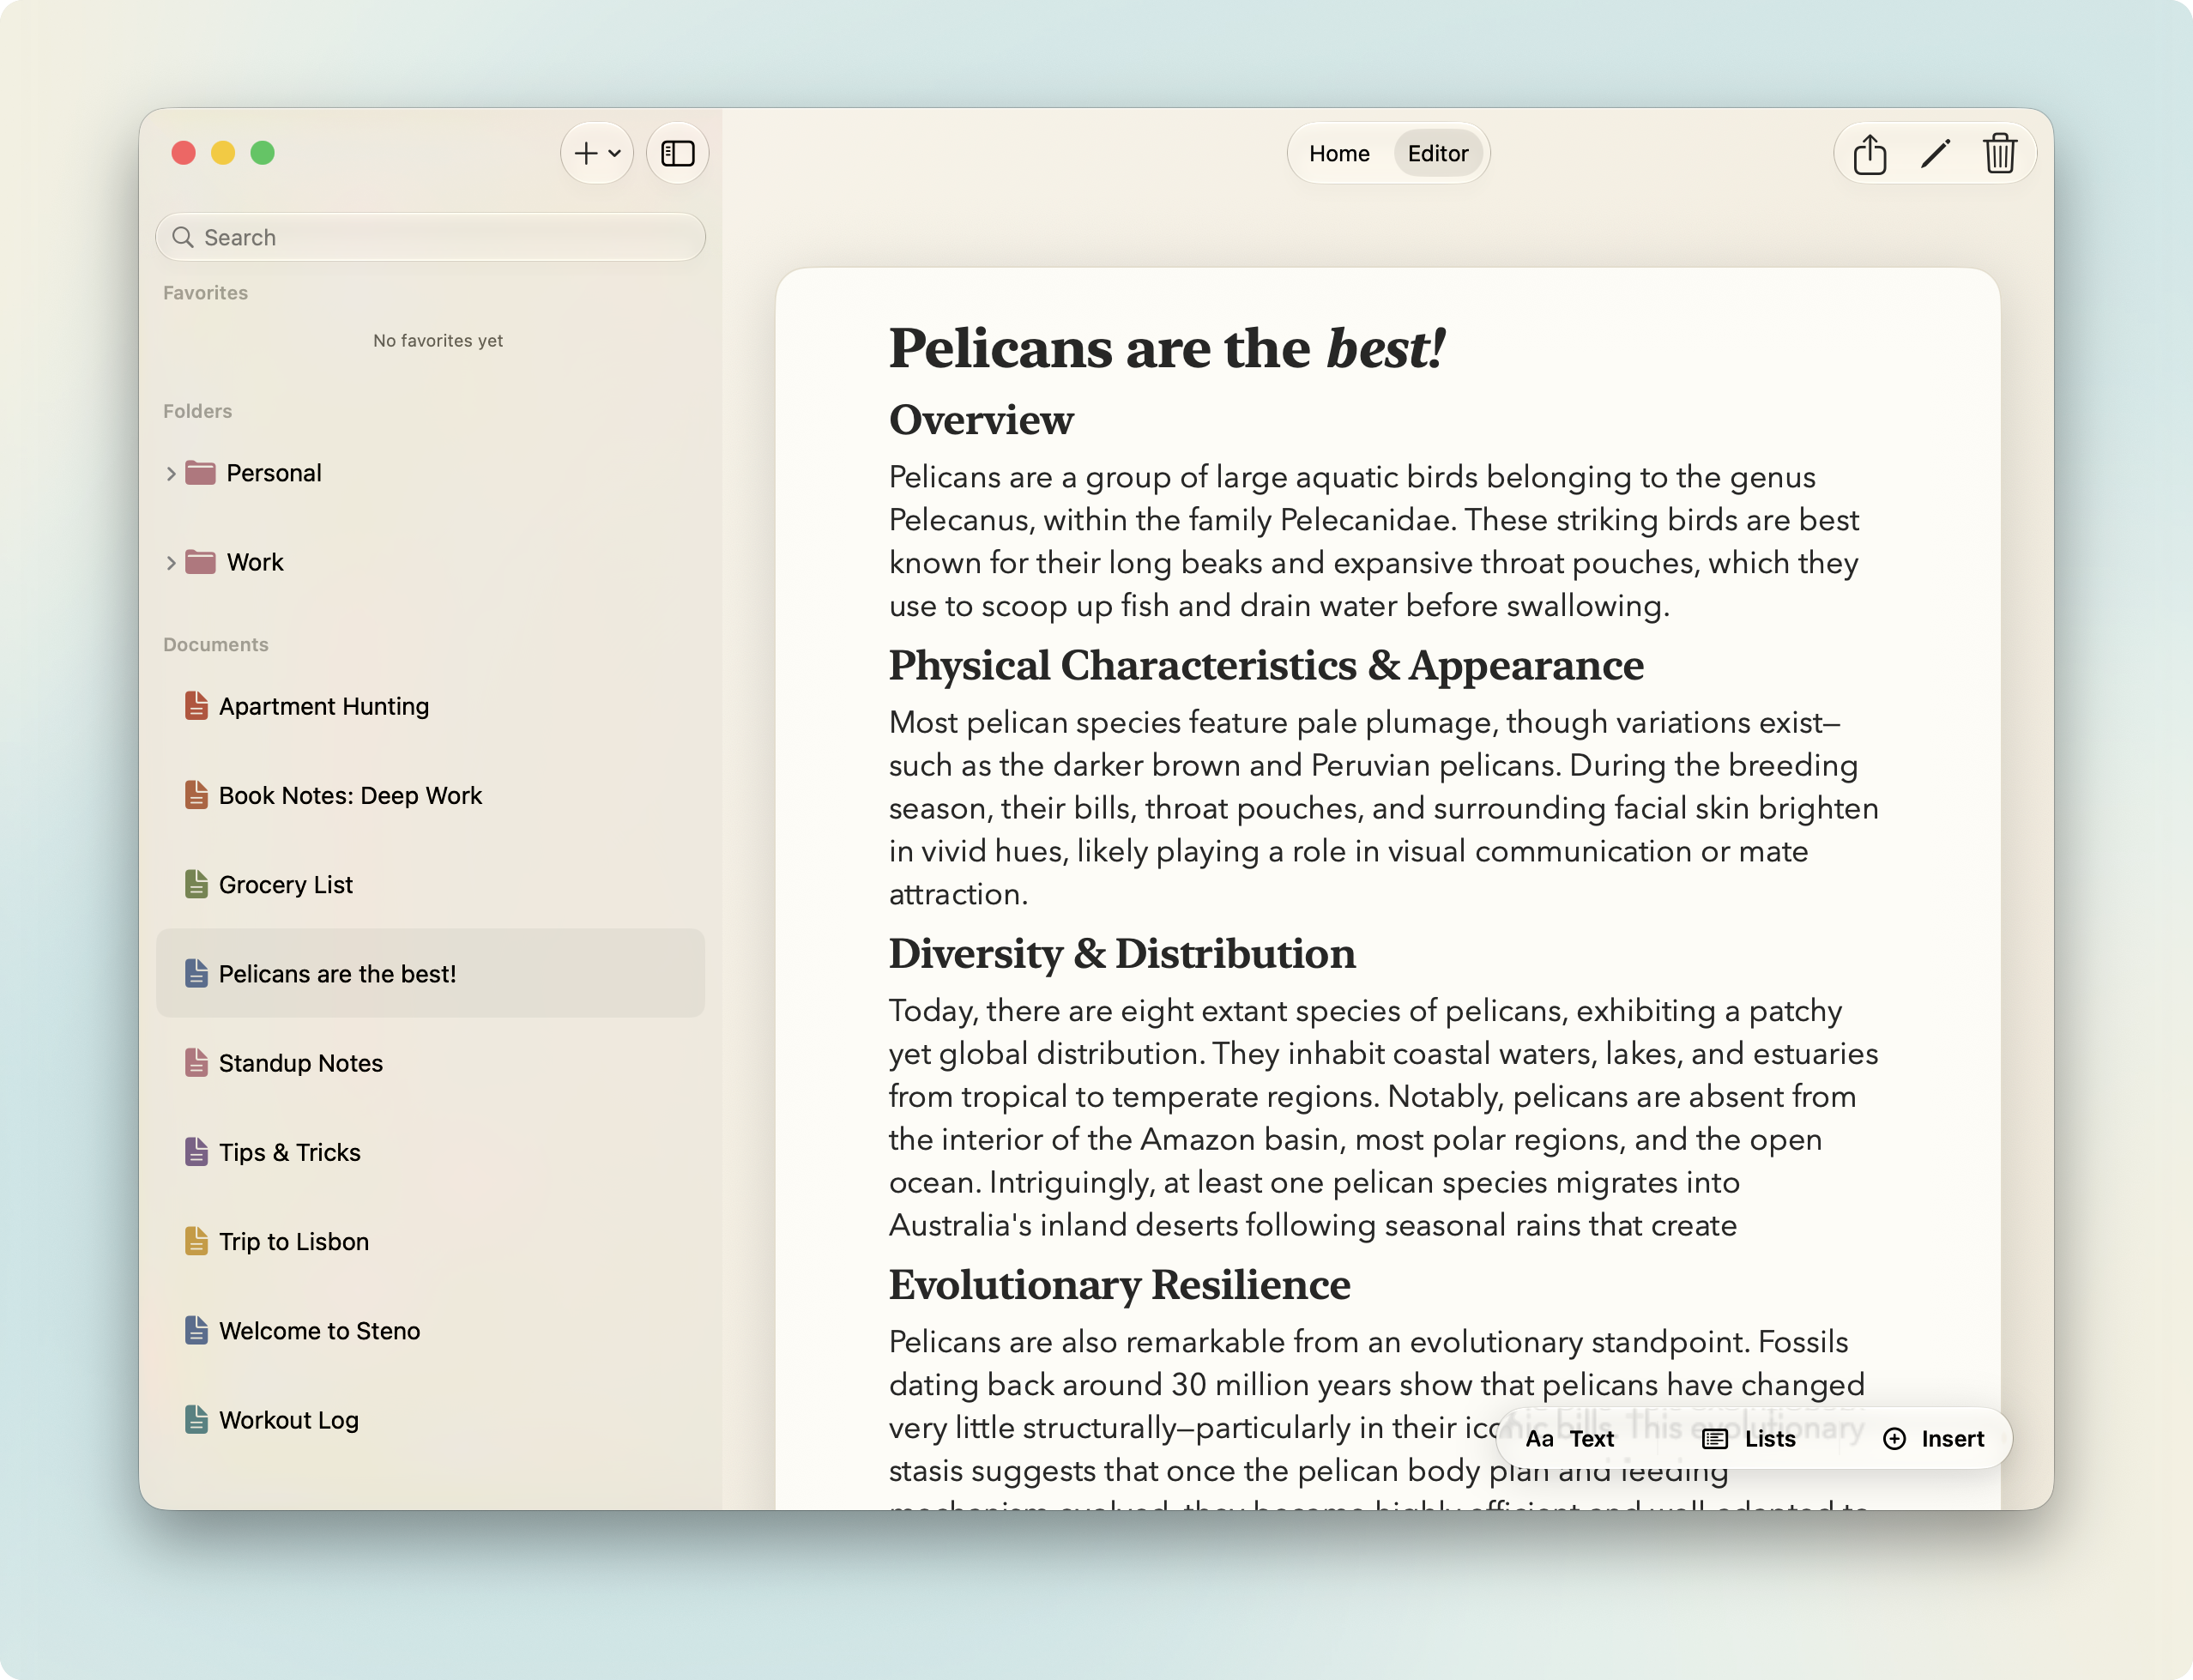The width and height of the screenshot is (2193, 1680).
Task: Click the Share icon in toolbar
Action: (1869, 154)
